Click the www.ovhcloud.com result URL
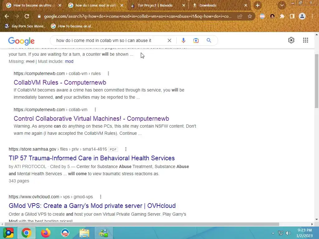319x239 pixels. (51, 197)
